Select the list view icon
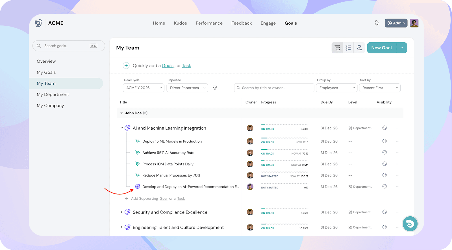 348,48
